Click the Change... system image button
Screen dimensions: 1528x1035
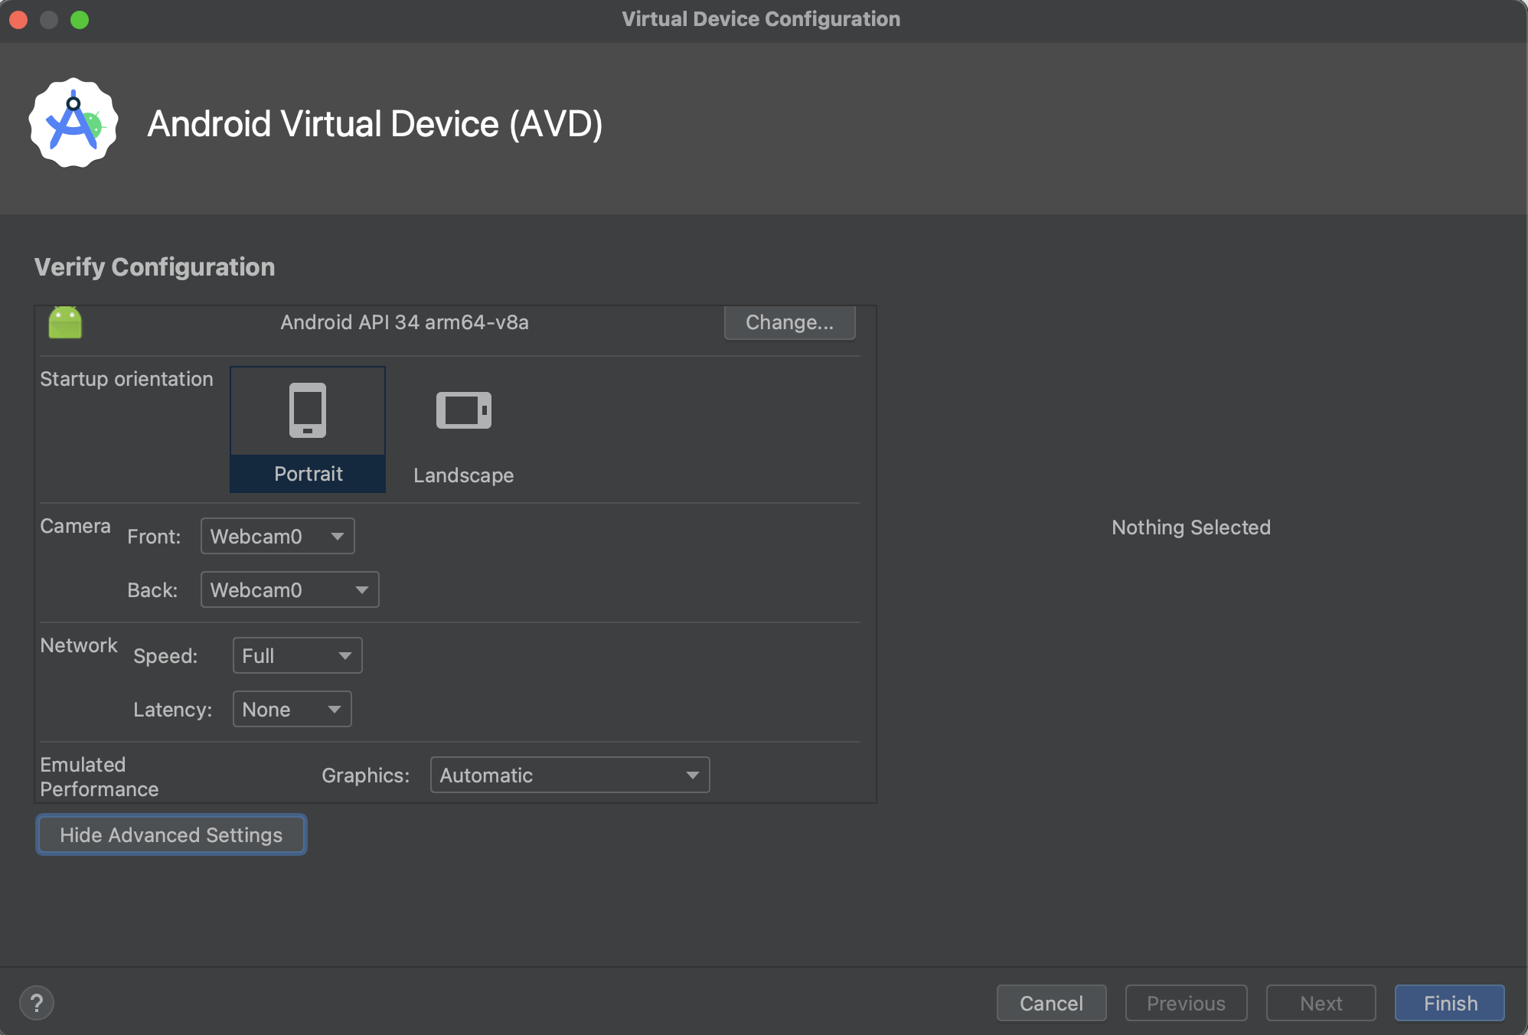(789, 322)
